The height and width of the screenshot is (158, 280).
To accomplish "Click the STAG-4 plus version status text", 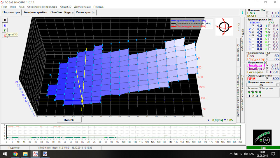I will point(65,148).
